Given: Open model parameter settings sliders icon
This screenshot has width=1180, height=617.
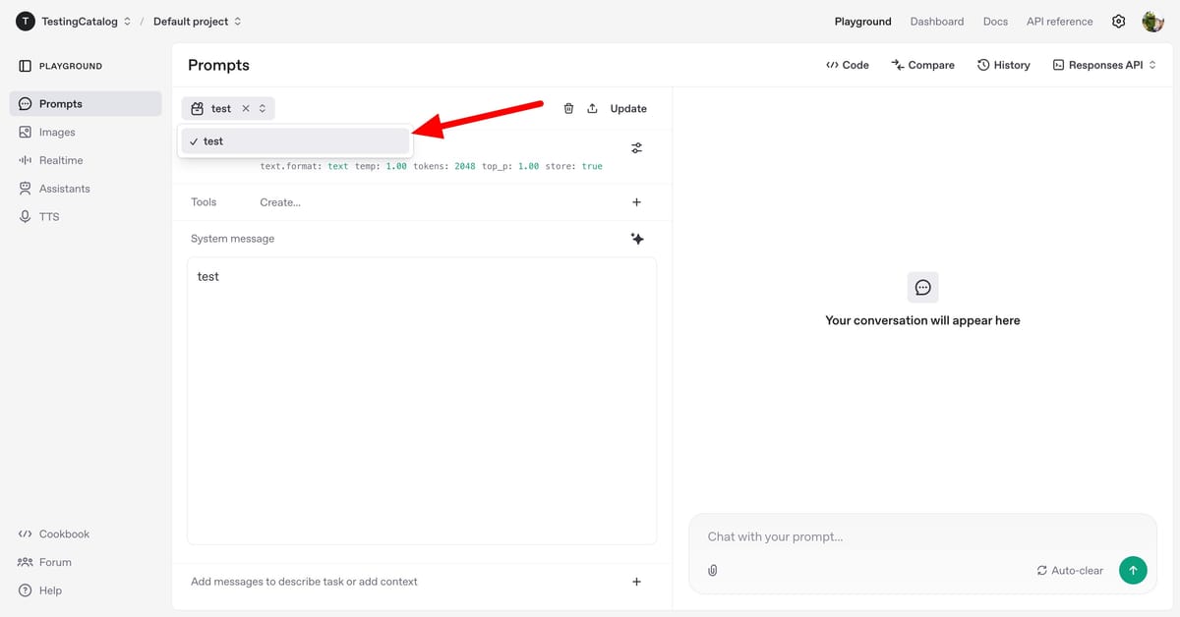Looking at the screenshot, I should click(636, 147).
